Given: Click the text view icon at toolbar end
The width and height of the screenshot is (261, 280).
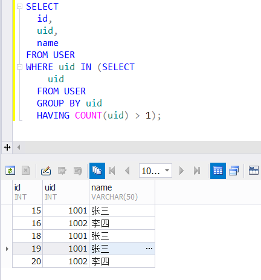Looking at the screenshot, I should click(x=254, y=171).
